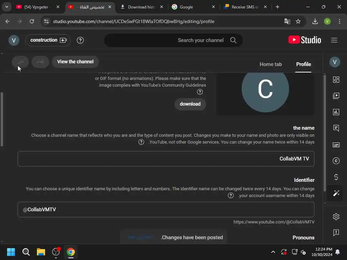This screenshot has height=260, width=347.
Task: View site information icon in address bar
Action: (x=46, y=21)
